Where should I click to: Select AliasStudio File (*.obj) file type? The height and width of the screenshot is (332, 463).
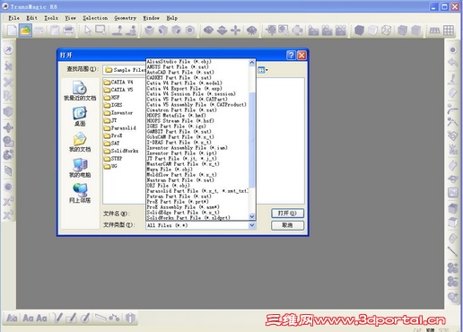point(179,61)
